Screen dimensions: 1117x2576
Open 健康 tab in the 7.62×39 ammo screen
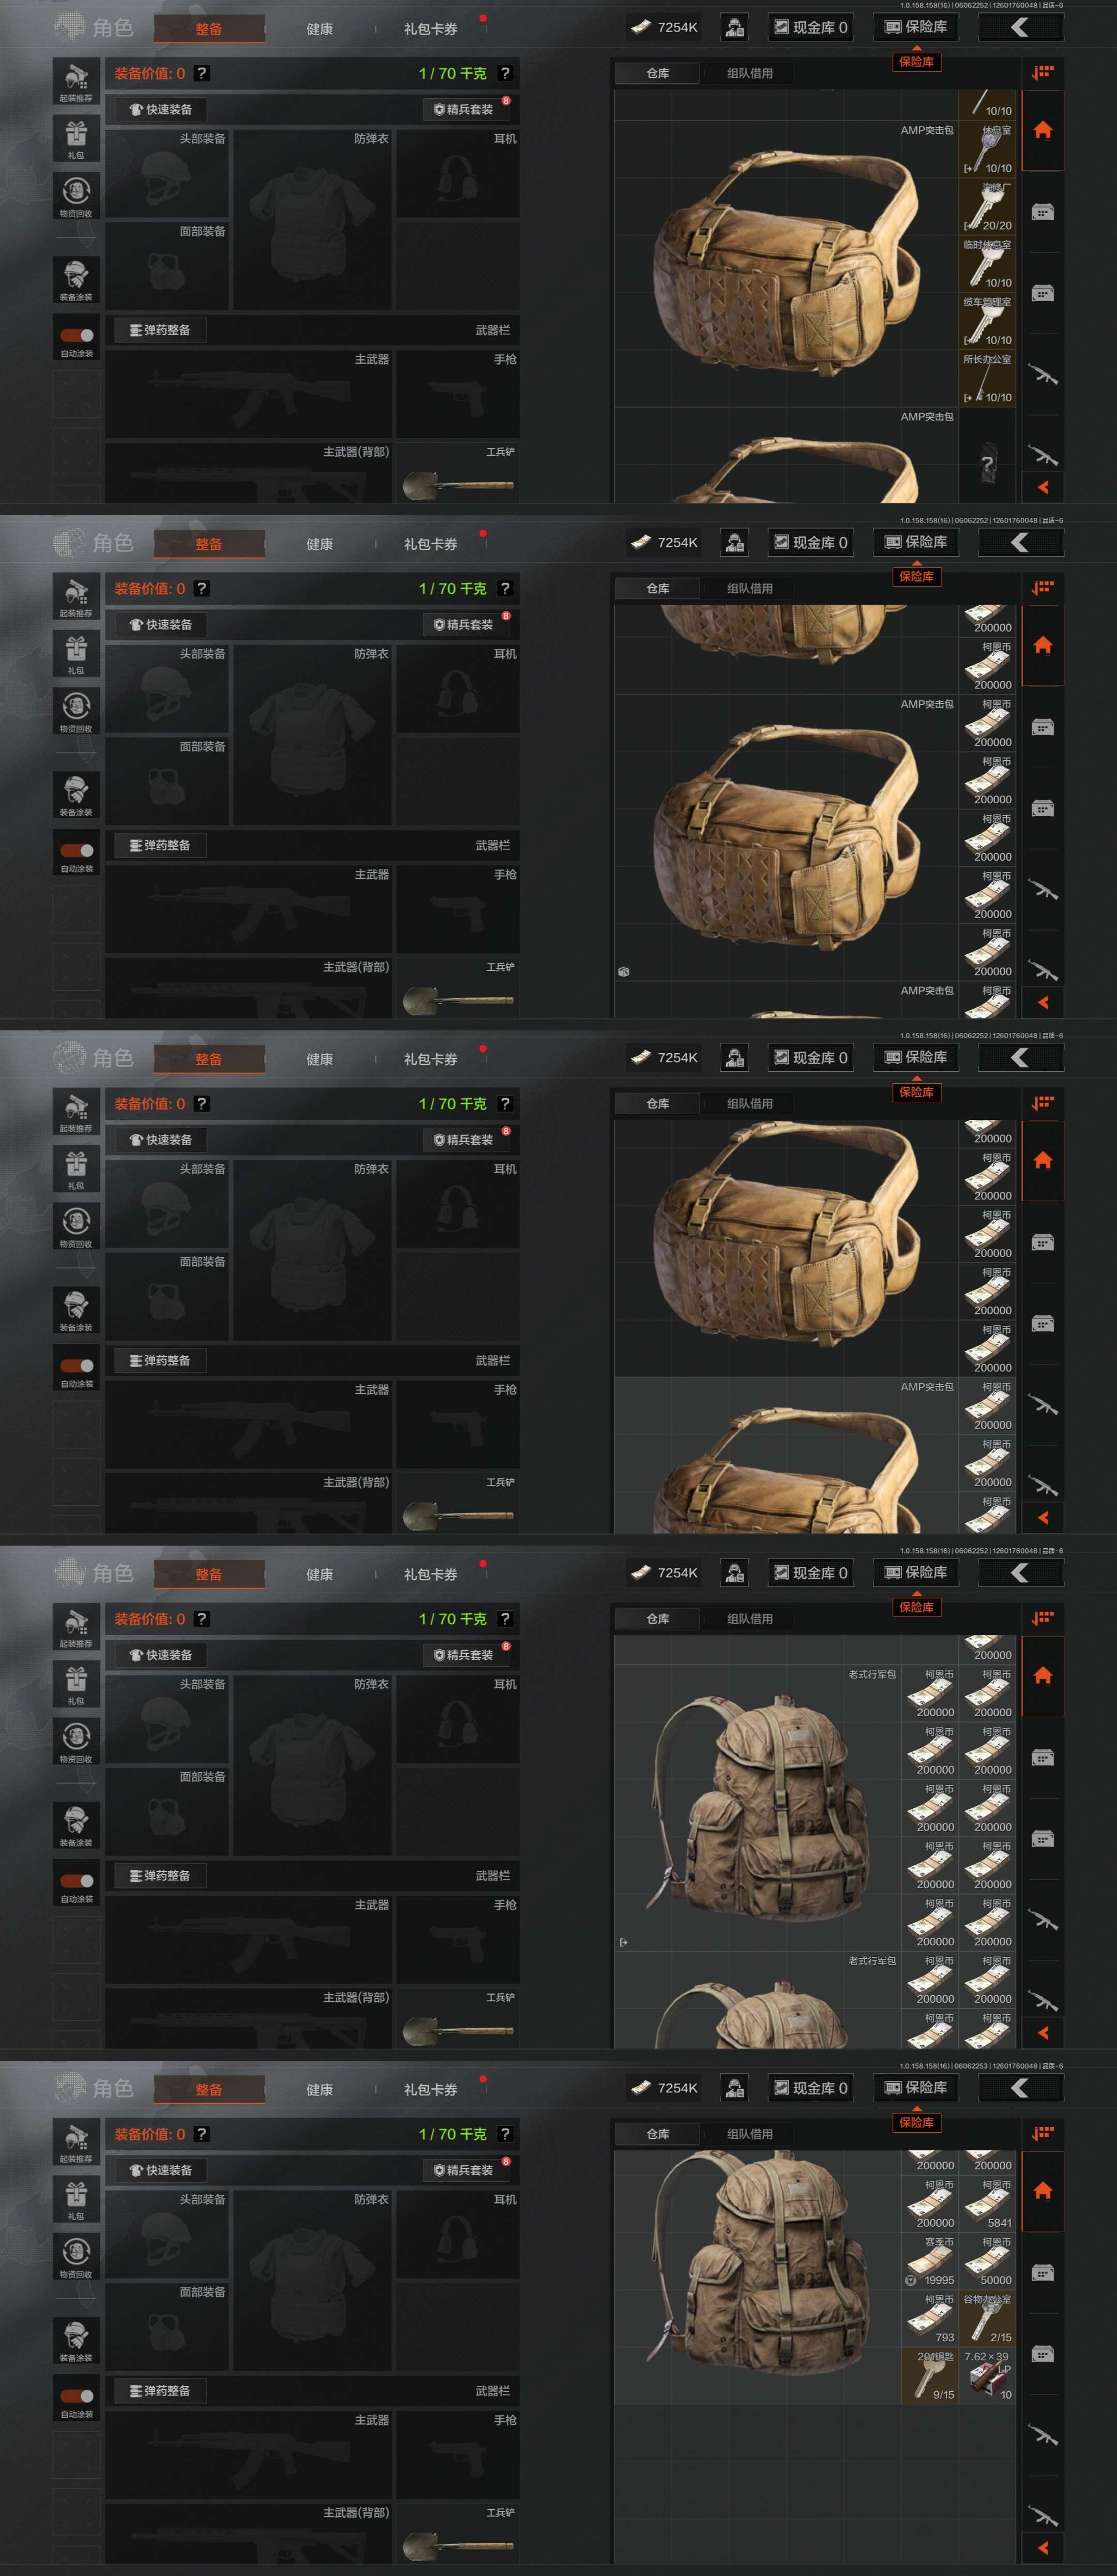coord(319,2089)
